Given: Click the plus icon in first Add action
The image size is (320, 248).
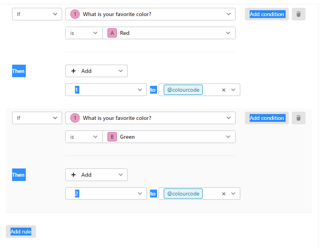Looking at the screenshot, I should pos(73,71).
